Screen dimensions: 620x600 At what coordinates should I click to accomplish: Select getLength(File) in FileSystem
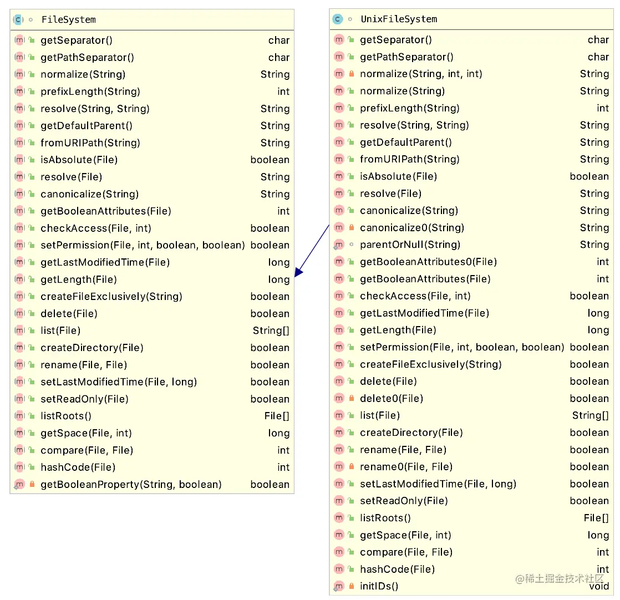(79, 279)
